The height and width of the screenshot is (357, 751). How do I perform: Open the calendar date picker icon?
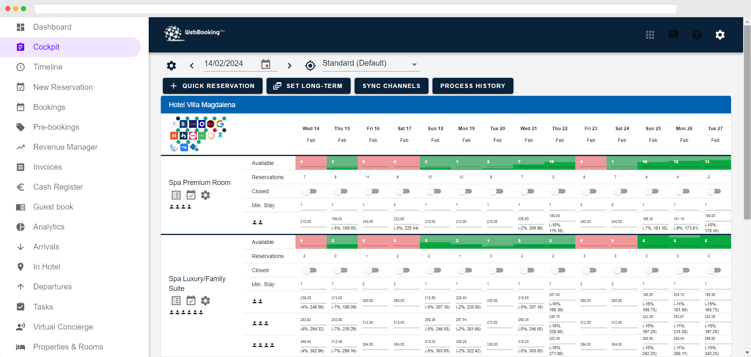click(266, 64)
